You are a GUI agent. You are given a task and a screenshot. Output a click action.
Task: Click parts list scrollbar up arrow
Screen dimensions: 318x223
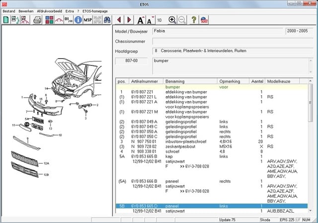pos(310,81)
